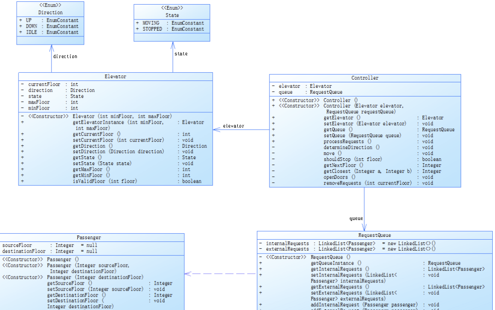Select the no-argument Controller () constructor
Viewport: 495px width, 310px height.
point(315,100)
